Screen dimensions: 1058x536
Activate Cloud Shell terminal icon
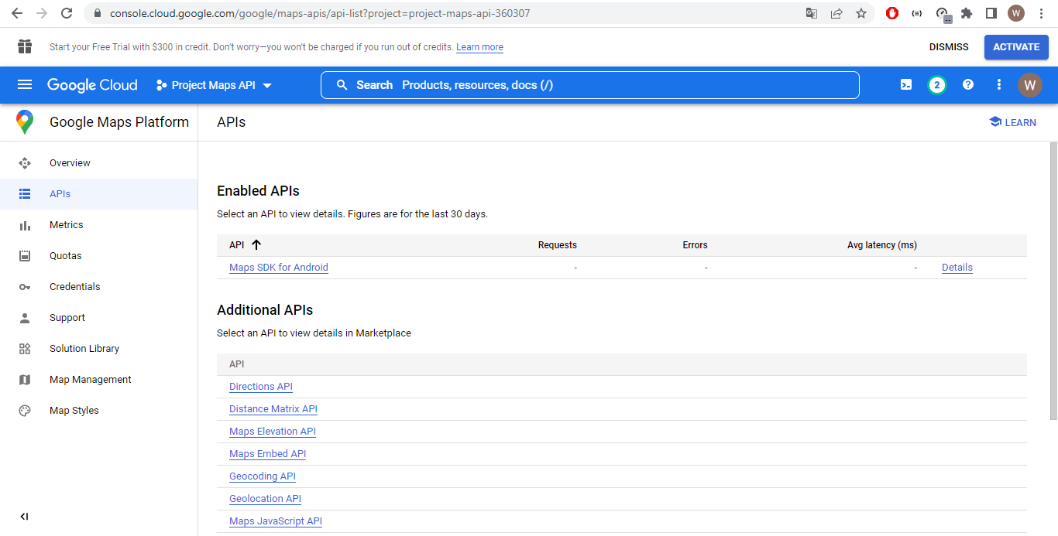[x=906, y=85]
